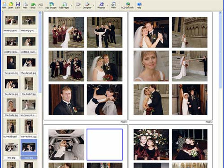Click the 'the-groom.jpg' file name label

[x=11, y=73]
